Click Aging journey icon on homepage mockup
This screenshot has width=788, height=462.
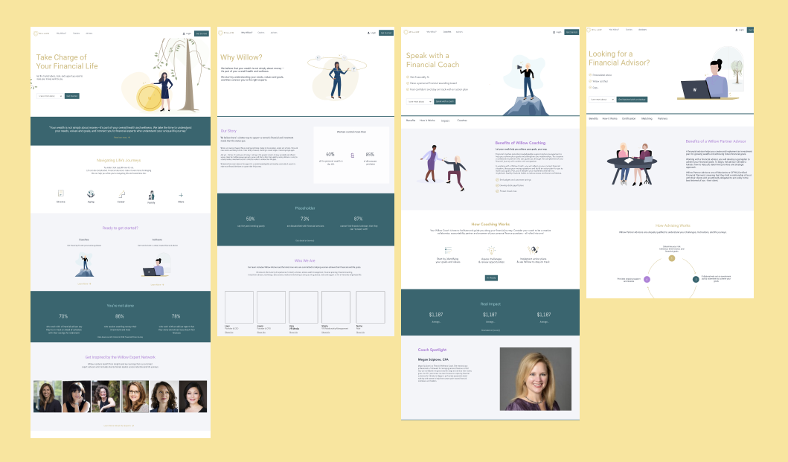[91, 194]
